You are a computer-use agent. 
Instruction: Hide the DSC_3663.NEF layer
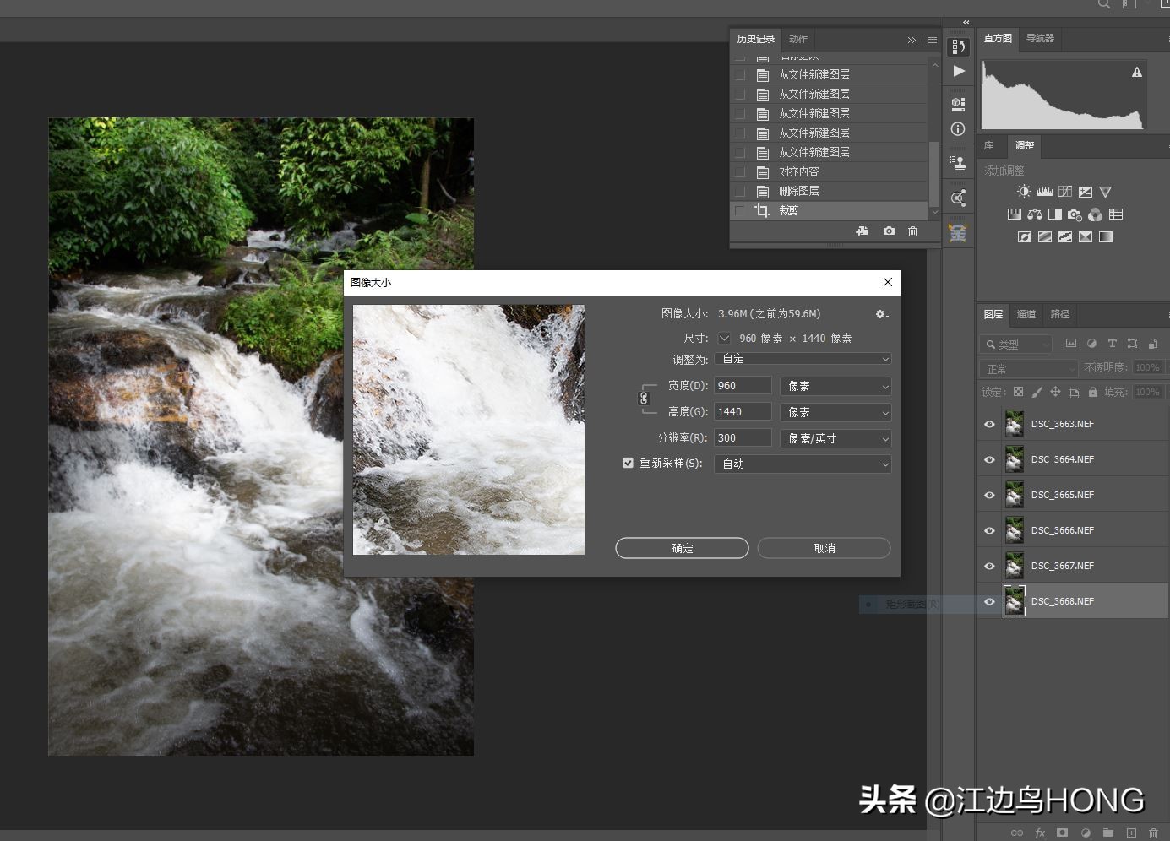[989, 425]
